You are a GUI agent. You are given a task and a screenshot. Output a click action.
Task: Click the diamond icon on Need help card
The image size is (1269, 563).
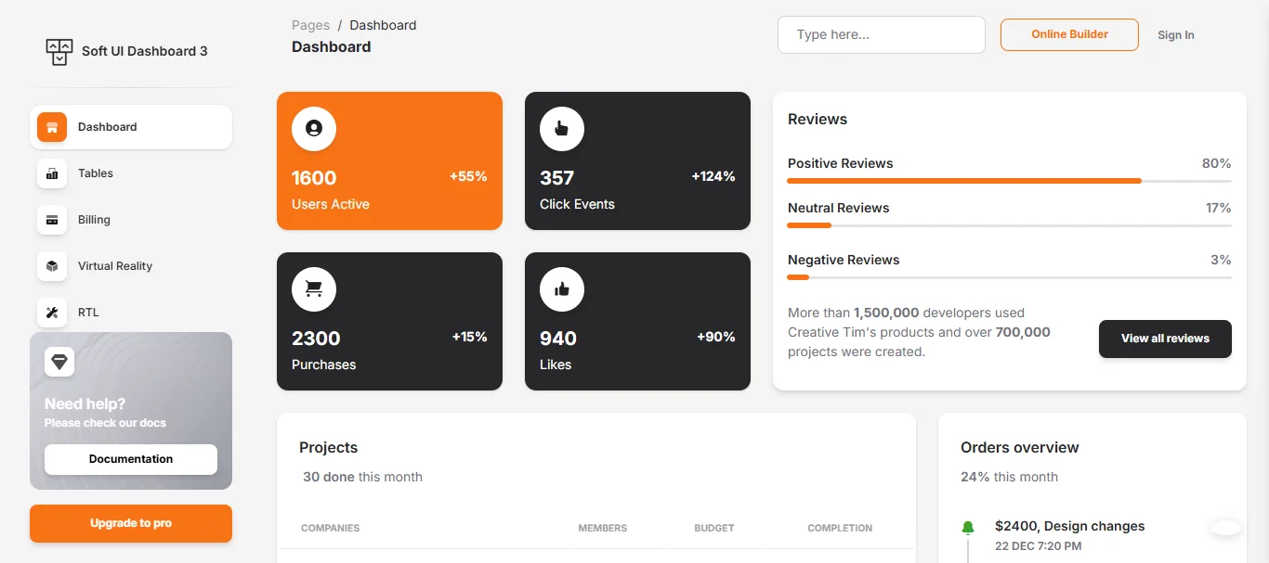[x=59, y=362]
